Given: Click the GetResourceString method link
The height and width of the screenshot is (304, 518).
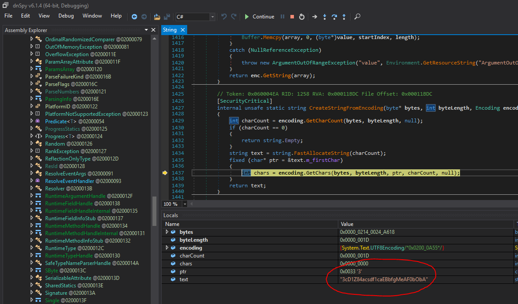Looking at the screenshot, I should click(x=449, y=63).
